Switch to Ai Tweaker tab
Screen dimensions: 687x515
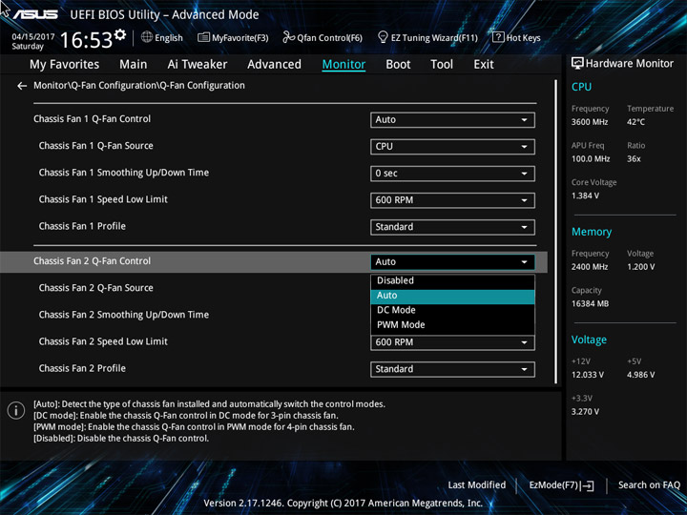tap(198, 65)
